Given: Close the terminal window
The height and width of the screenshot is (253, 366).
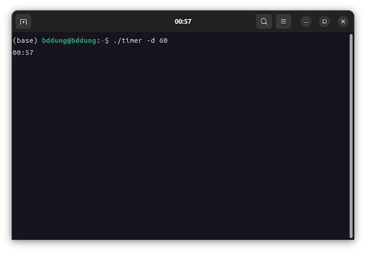Looking at the screenshot, I should tap(343, 22).
